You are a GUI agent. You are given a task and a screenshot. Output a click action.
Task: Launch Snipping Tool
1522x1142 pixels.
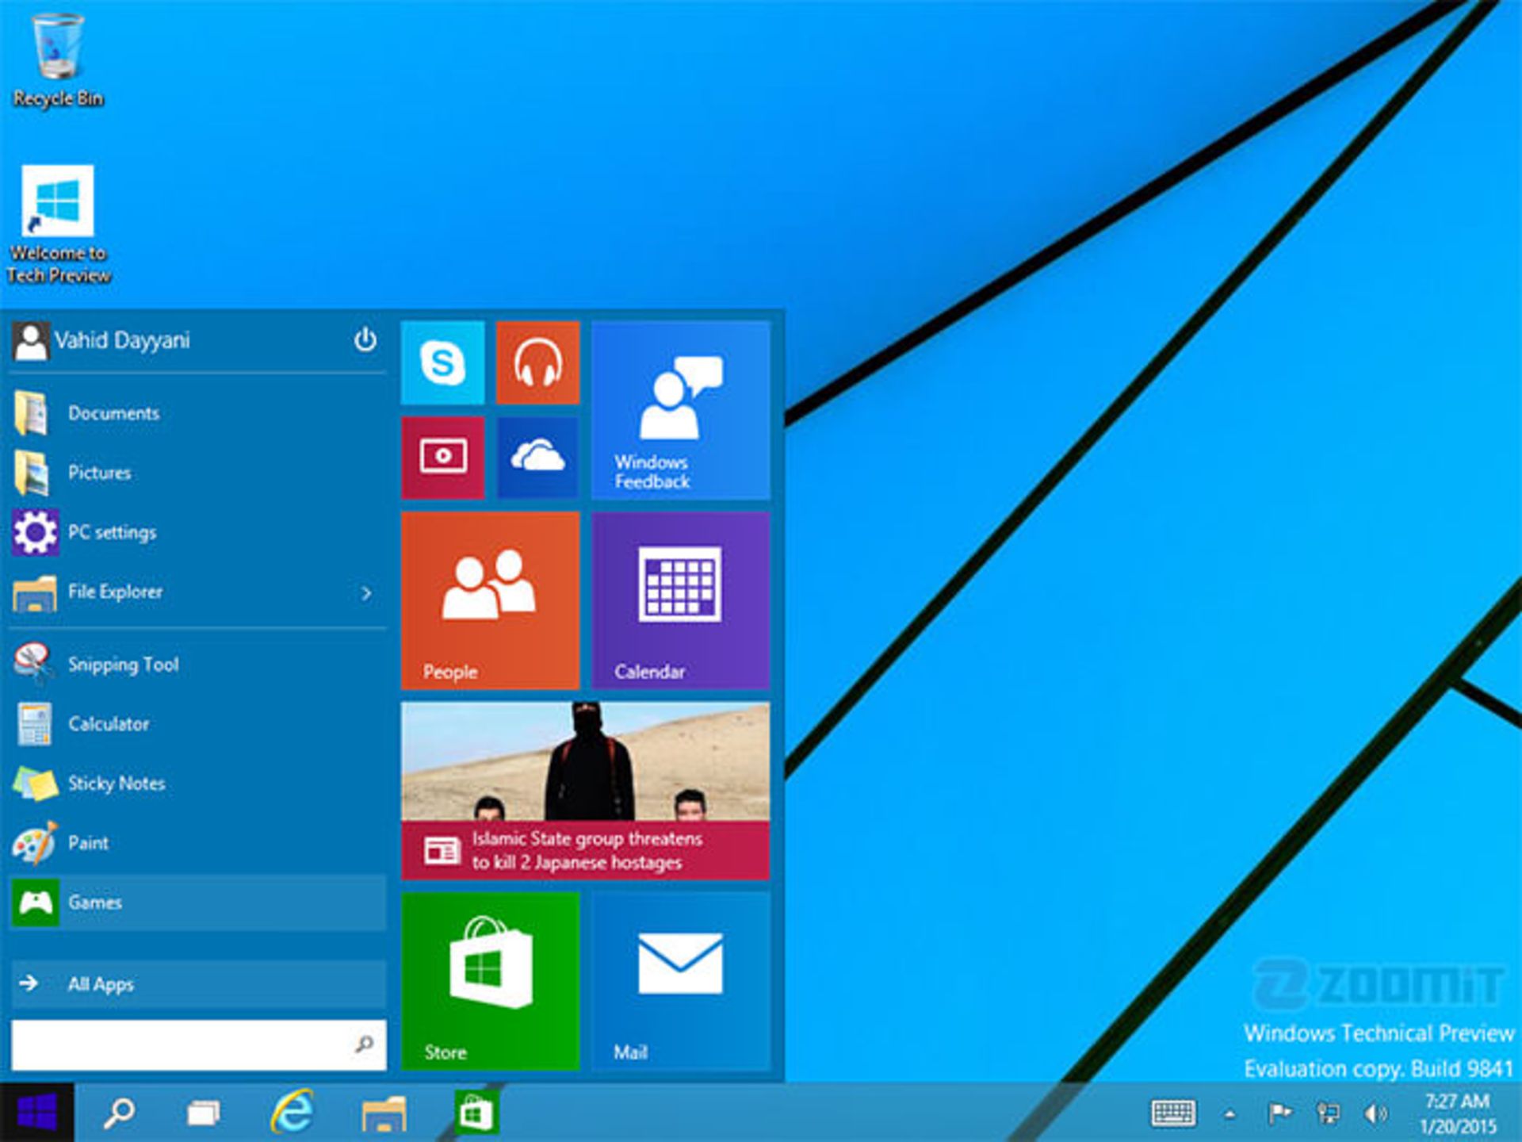[198, 665]
